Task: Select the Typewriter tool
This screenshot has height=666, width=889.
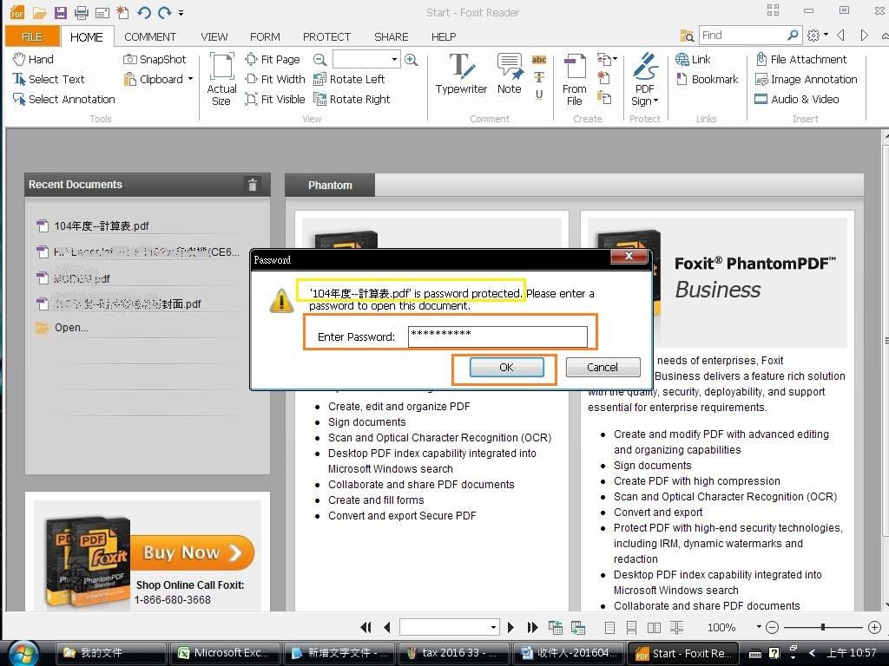Action: [461, 74]
